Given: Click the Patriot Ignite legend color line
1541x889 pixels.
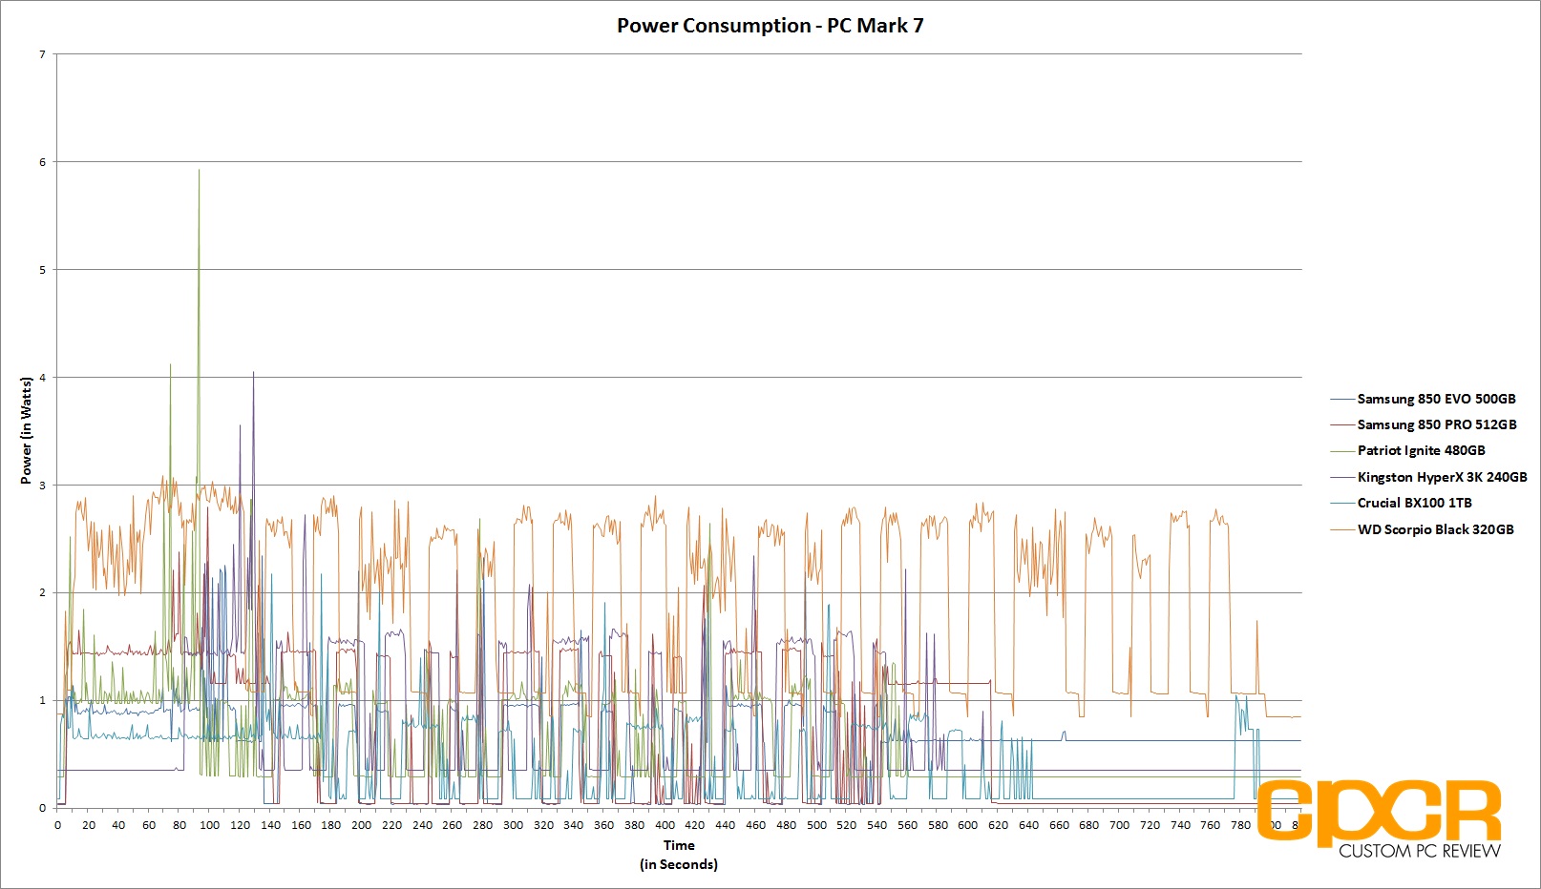Looking at the screenshot, I should click(x=1342, y=450).
